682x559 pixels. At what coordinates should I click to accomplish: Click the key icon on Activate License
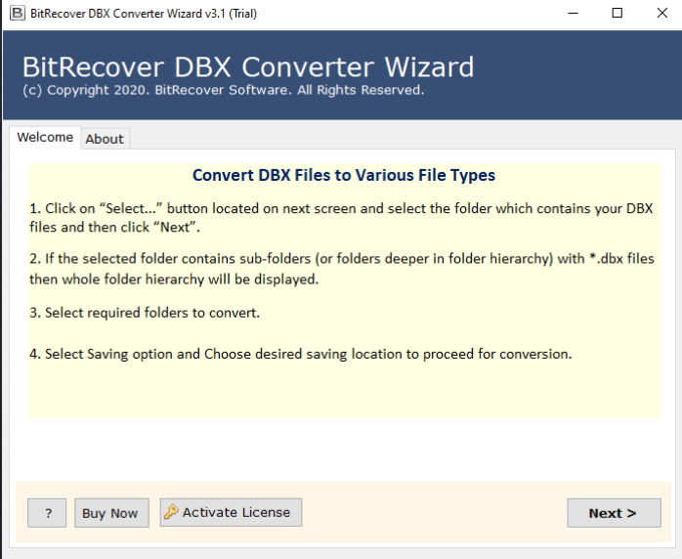171,512
